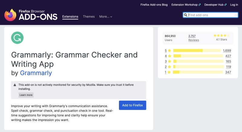Viewport: 242px width, 132px height.
Task: Click the security warning message text
Action: pos(76,87)
